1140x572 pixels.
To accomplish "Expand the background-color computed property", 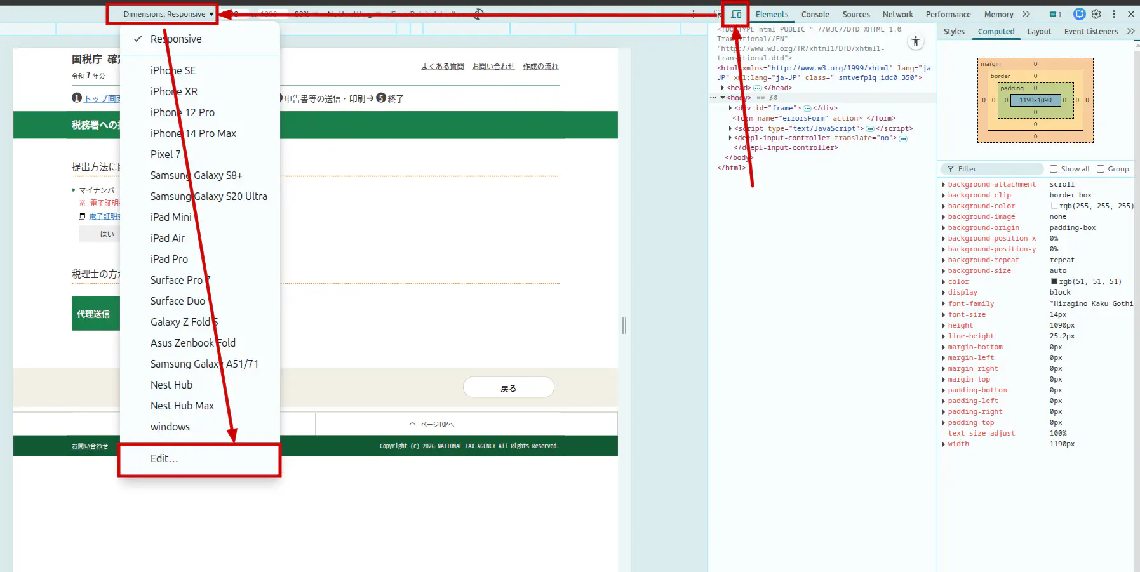I will (944, 206).
